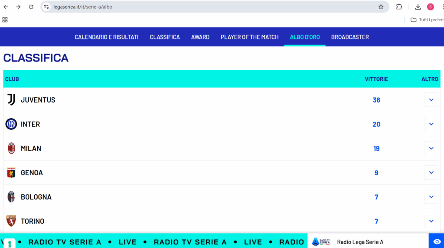Expand the Genoa row details
This screenshot has height=248, width=444.
[x=431, y=173]
